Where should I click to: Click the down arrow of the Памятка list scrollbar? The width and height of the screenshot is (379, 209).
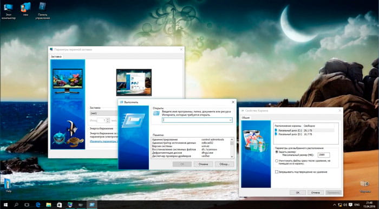[x=232, y=156]
